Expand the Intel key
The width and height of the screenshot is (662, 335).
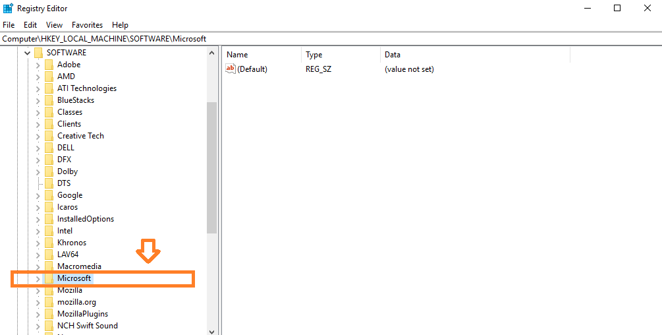pyautogui.click(x=38, y=231)
